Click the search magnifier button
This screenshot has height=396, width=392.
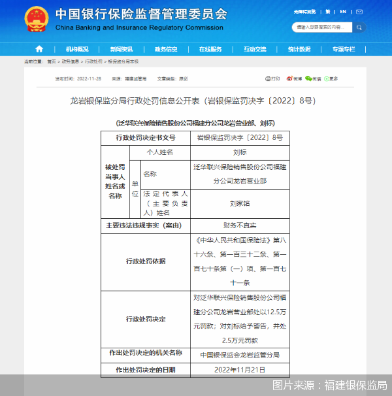tap(359, 27)
